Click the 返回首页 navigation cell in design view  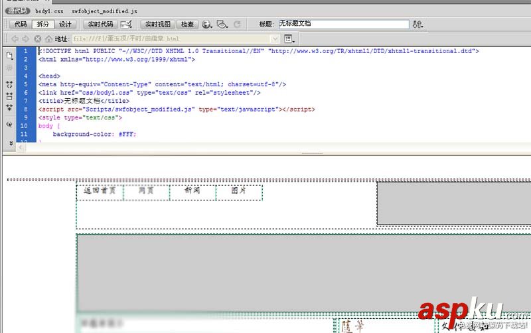coord(100,192)
